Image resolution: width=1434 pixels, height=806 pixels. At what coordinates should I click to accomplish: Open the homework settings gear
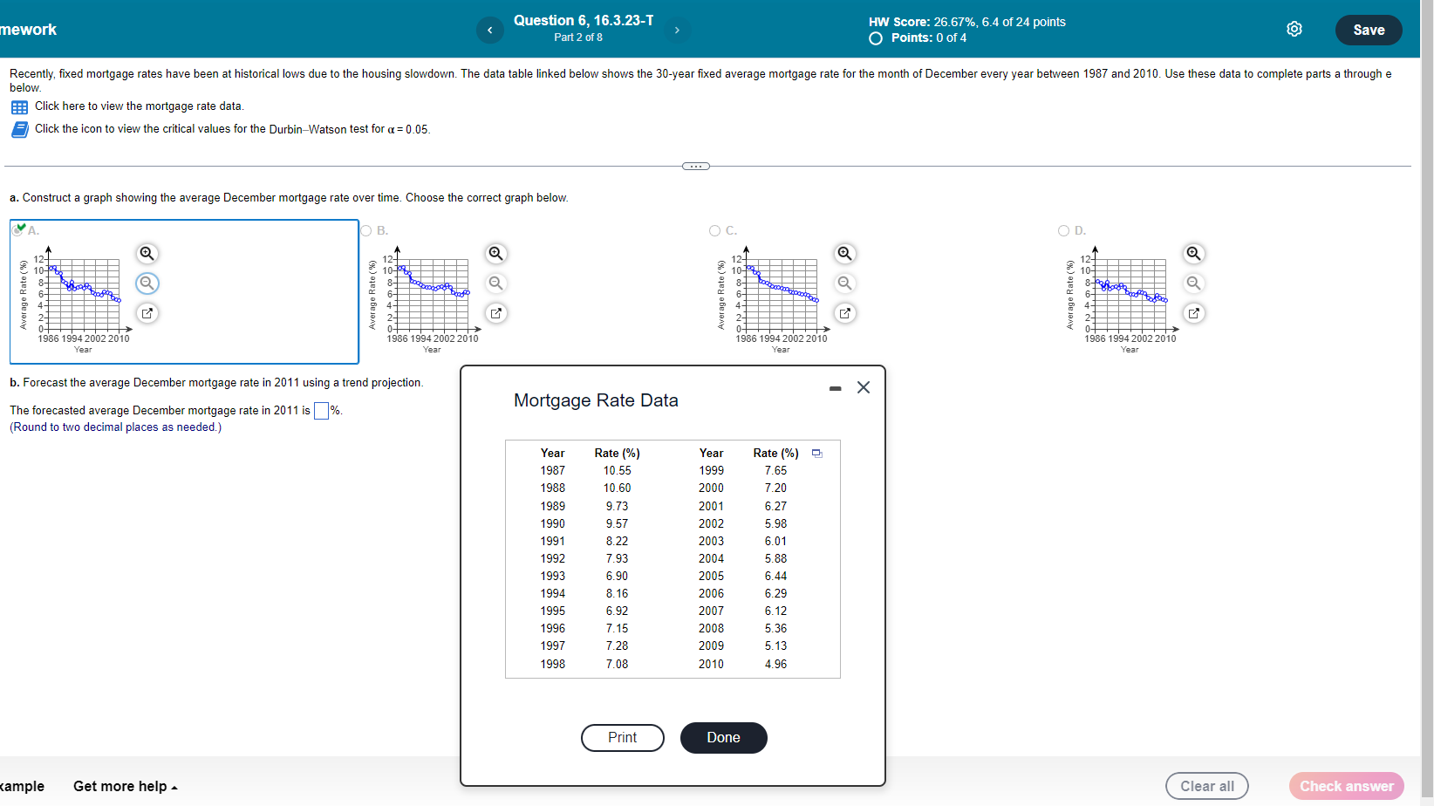pyautogui.click(x=1294, y=29)
